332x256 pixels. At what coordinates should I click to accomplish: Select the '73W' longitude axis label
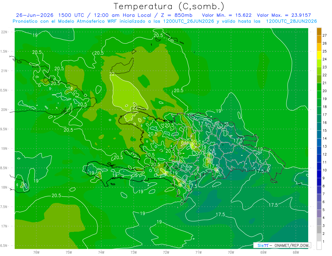134,252
